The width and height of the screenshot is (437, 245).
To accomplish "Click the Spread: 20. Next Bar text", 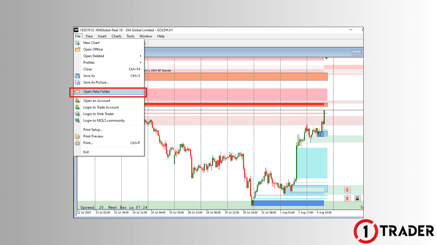I will coord(114,207).
